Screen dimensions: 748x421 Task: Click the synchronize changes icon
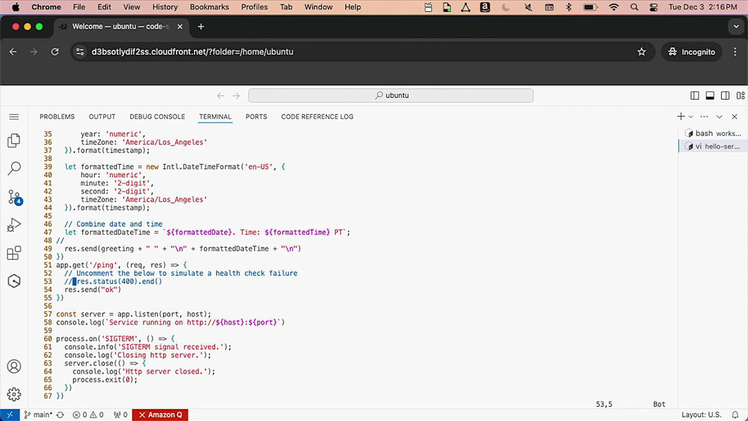60,415
